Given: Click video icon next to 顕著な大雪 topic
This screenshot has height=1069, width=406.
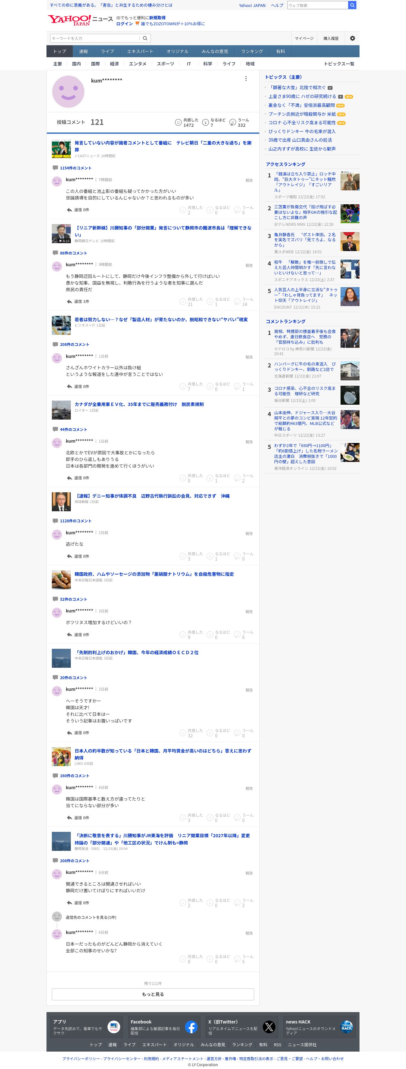Looking at the screenshot, I should pos(330,88).
